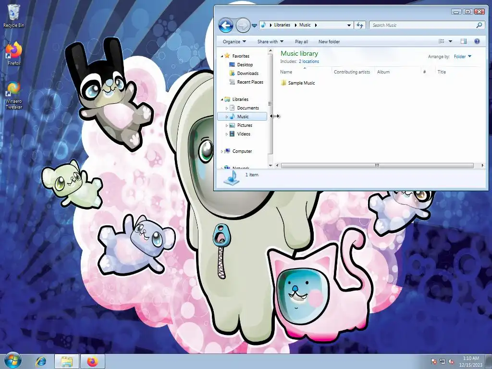
Task: Sort by the Name column header
Action: pyautogui.click(x=305, y=72)
